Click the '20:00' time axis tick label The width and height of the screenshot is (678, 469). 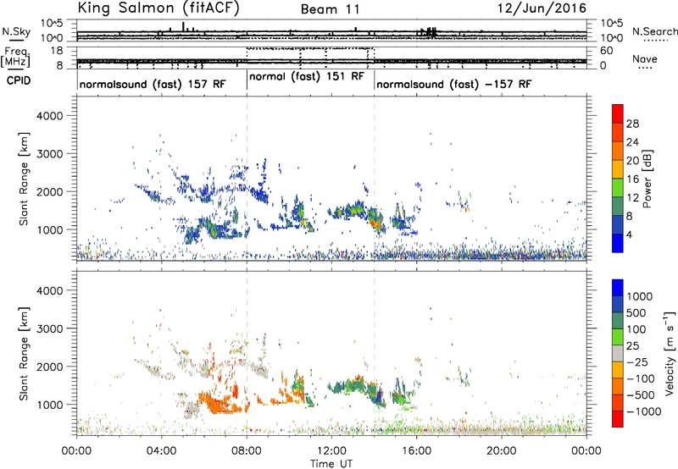pyautogui.click(x=502, y=451)
